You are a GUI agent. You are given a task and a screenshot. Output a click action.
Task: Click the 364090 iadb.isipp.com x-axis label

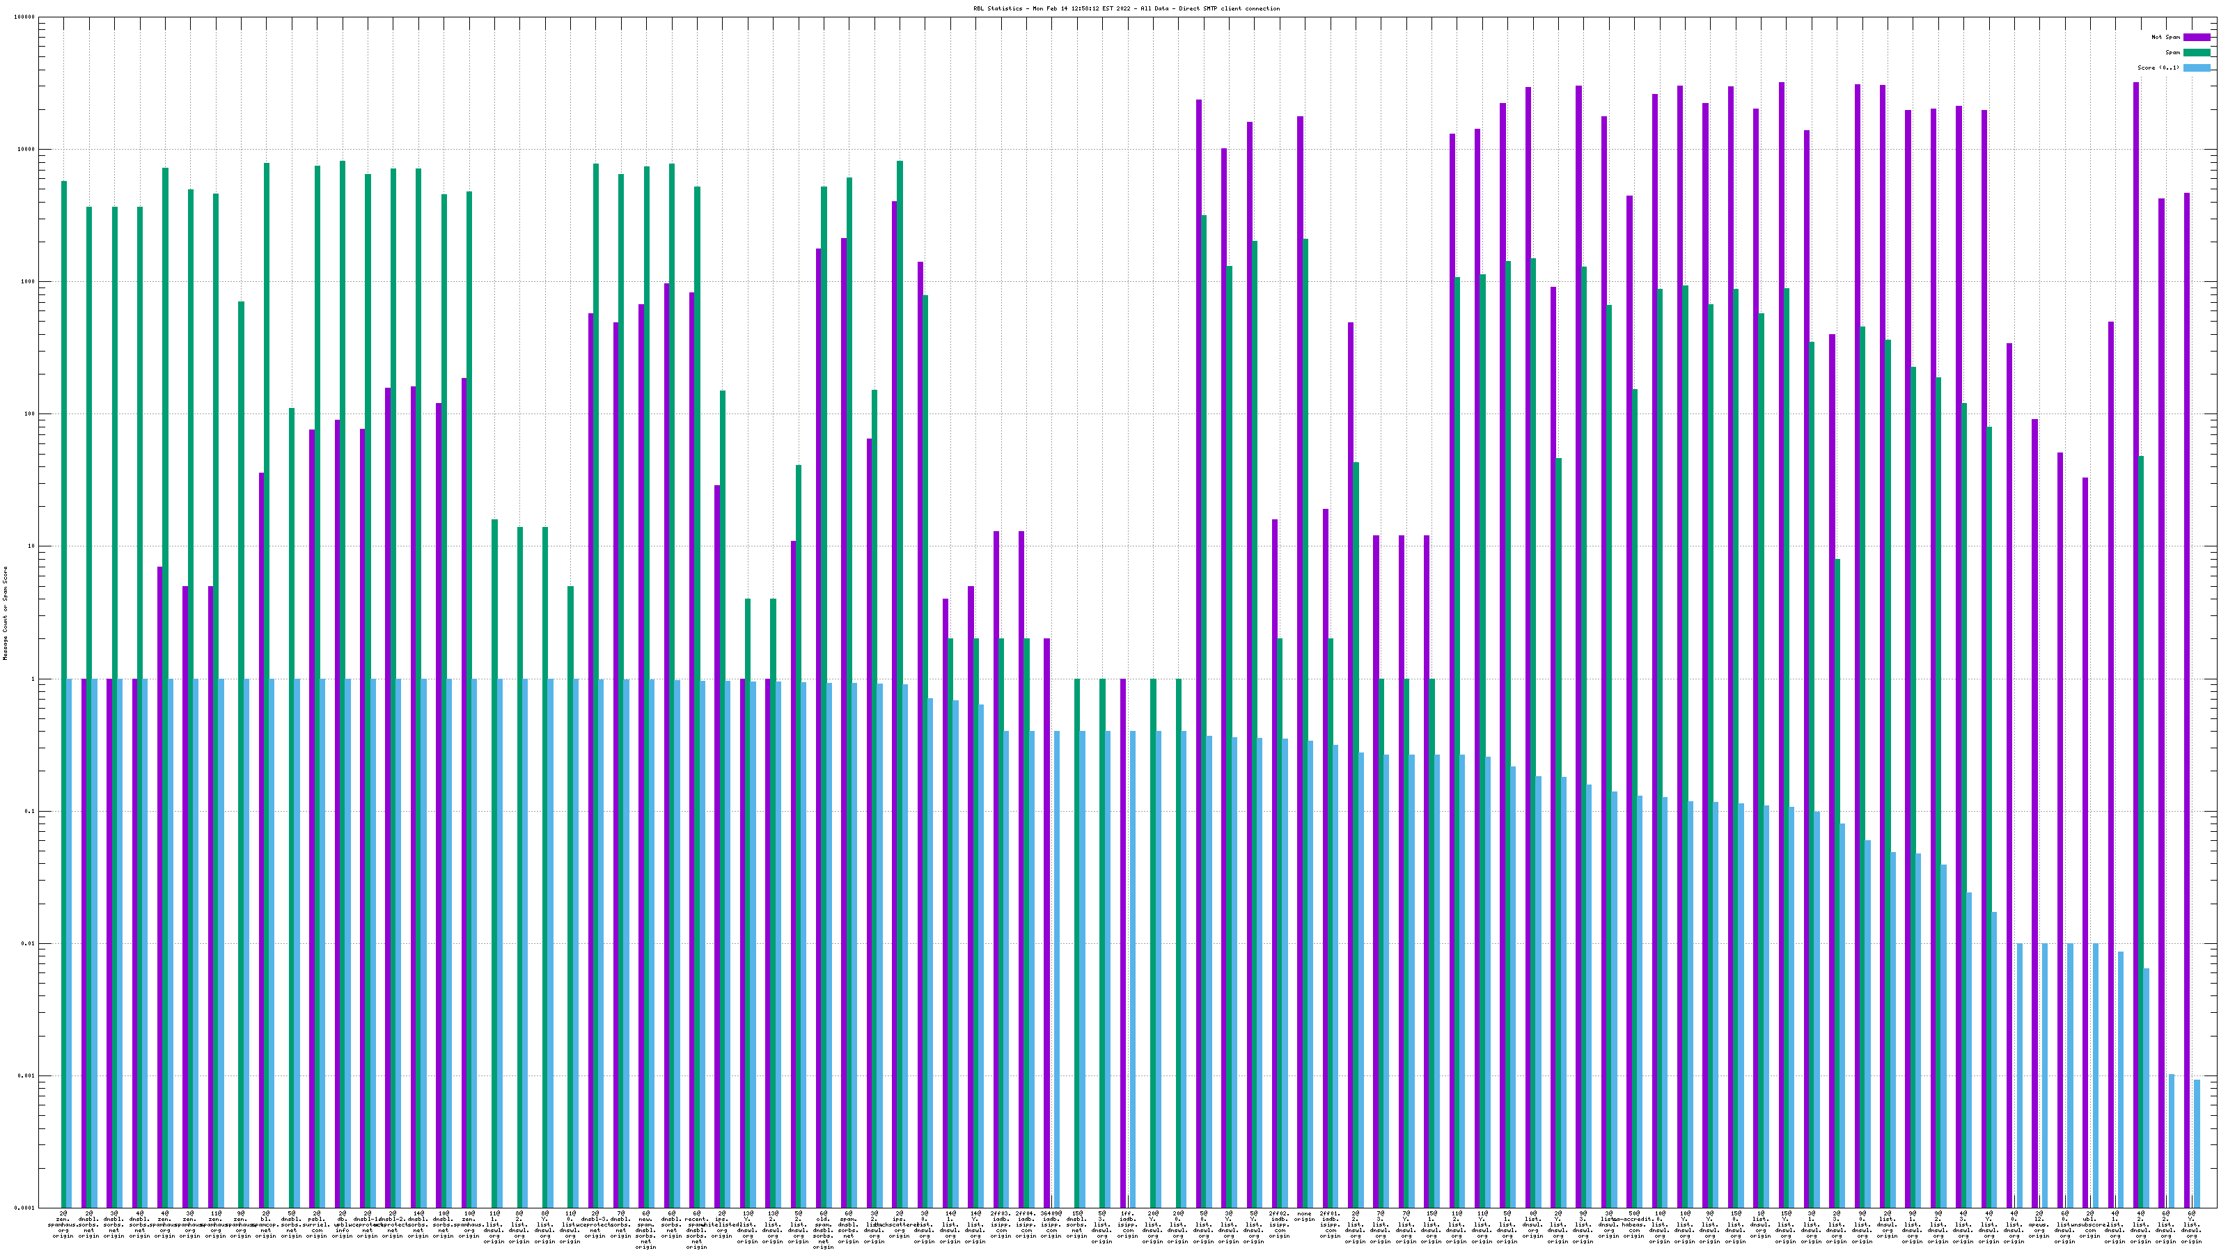point(1051,1224)
